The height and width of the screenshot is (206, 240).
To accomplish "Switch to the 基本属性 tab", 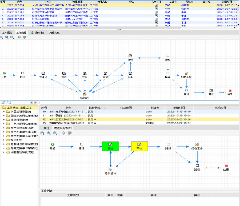I will [7, 33].
